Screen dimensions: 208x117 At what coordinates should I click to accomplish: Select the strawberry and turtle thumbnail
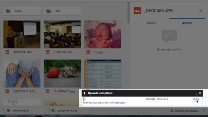pos(62,73)
